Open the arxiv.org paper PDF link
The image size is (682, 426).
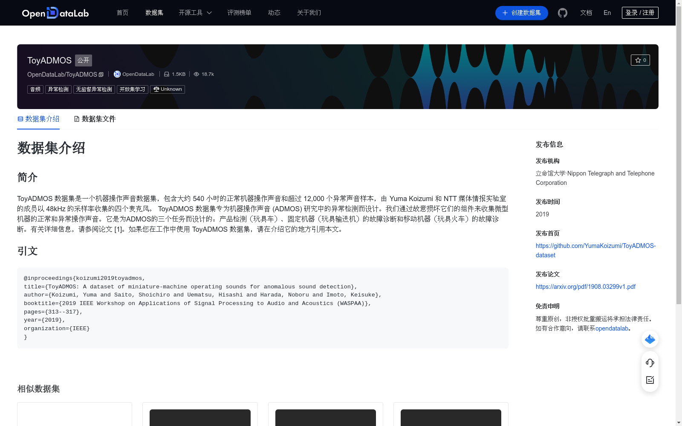click(585, 287)
